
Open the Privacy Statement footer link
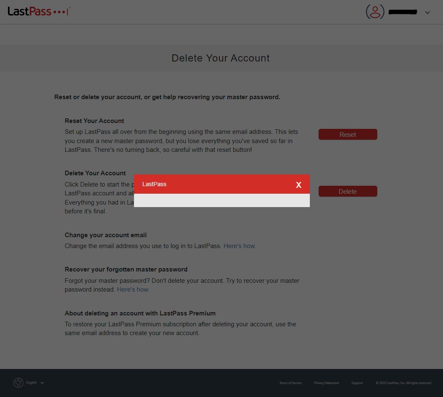326,383
